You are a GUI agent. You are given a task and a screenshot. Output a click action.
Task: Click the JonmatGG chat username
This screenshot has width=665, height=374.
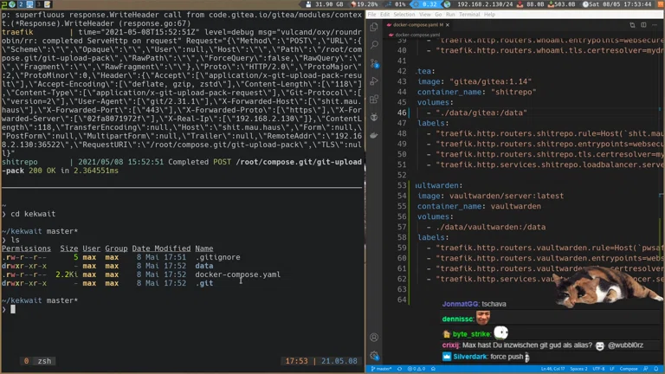461,304
